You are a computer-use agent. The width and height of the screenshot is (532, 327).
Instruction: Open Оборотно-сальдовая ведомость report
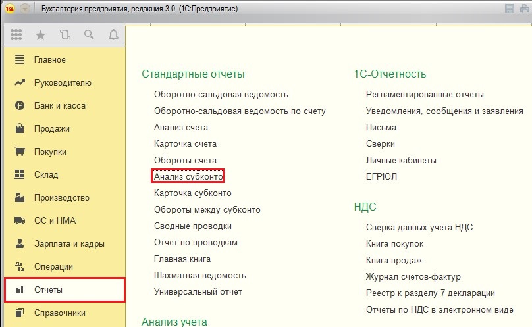pyautogui.click(x=221, y=94)
